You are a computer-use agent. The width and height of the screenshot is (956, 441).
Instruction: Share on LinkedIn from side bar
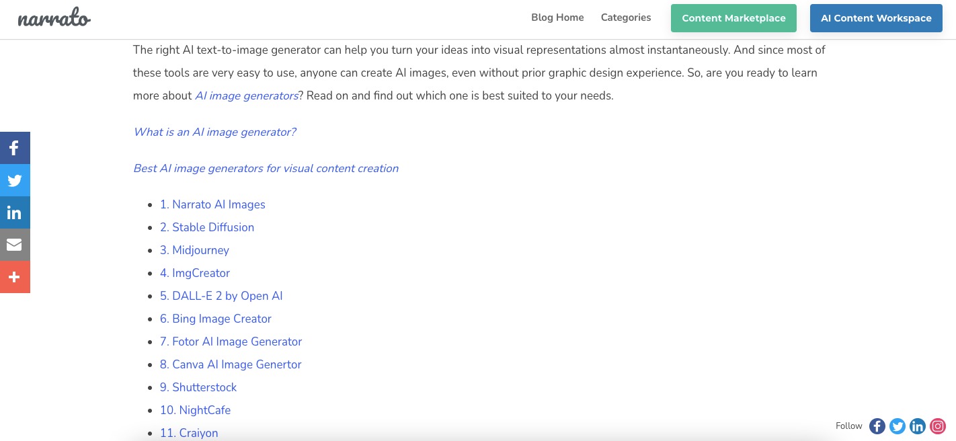(x=15, y=212)
